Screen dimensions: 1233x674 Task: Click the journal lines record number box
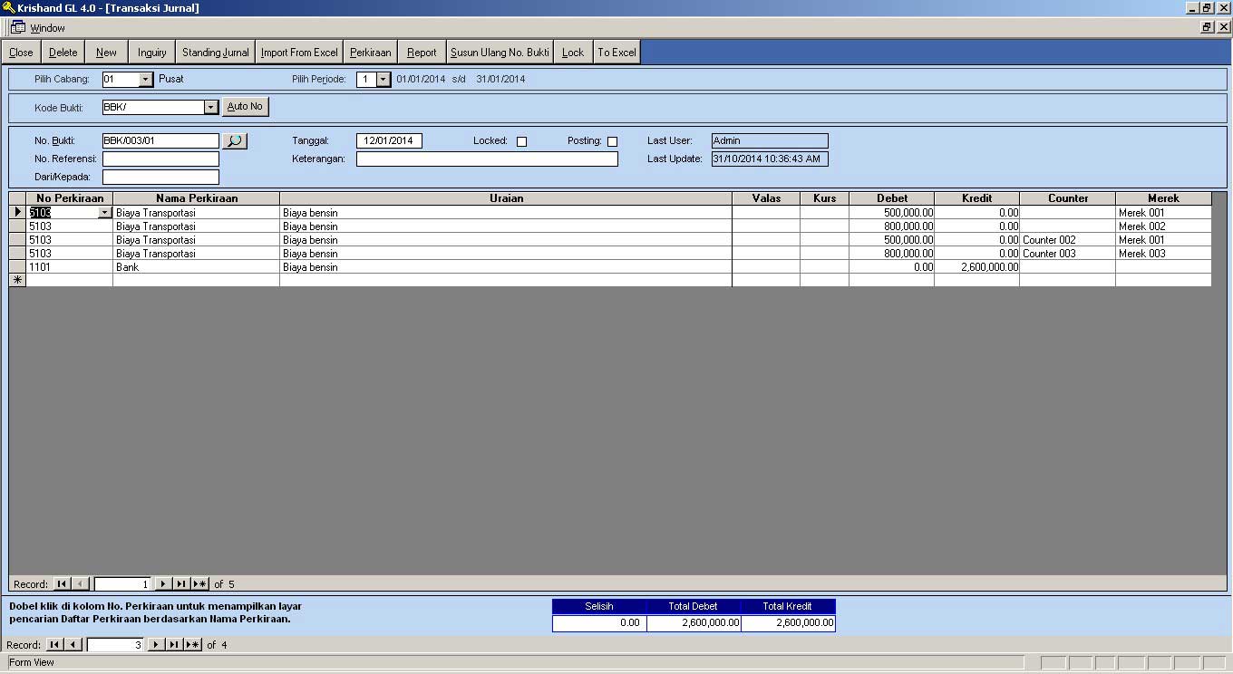122,584
